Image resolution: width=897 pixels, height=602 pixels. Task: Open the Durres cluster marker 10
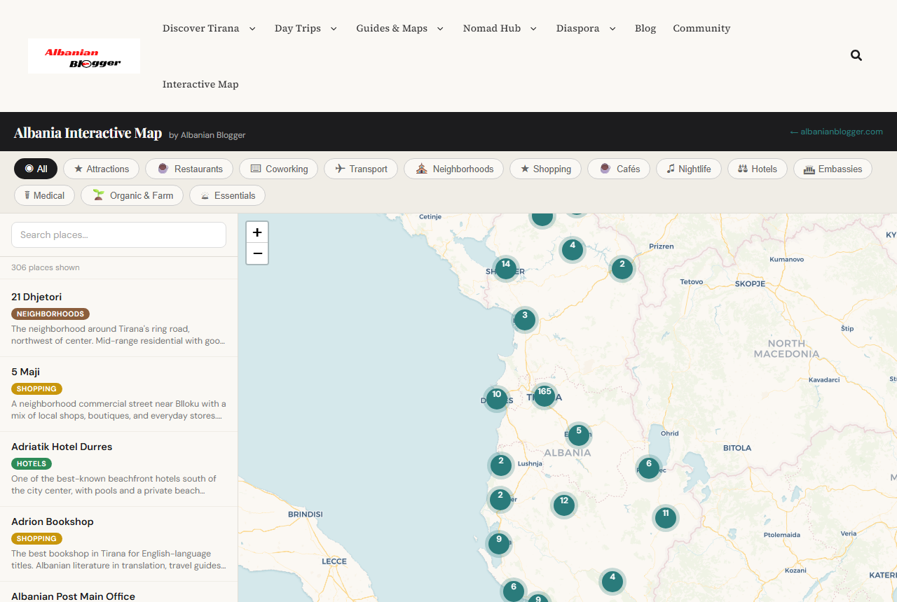497,398
